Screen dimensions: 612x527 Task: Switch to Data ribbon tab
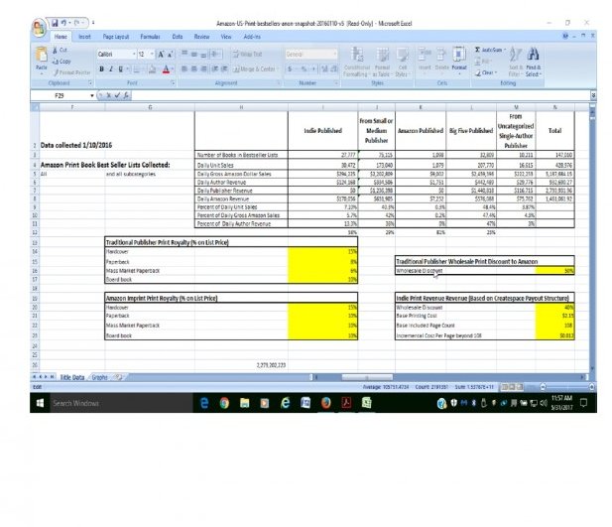coord(178,37)
